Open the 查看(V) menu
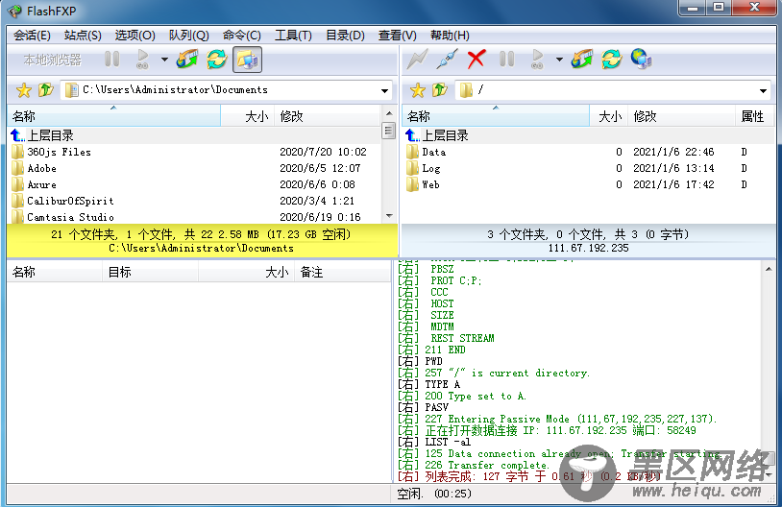The height and width of the screenshot is (507, 782). (397, 36)
